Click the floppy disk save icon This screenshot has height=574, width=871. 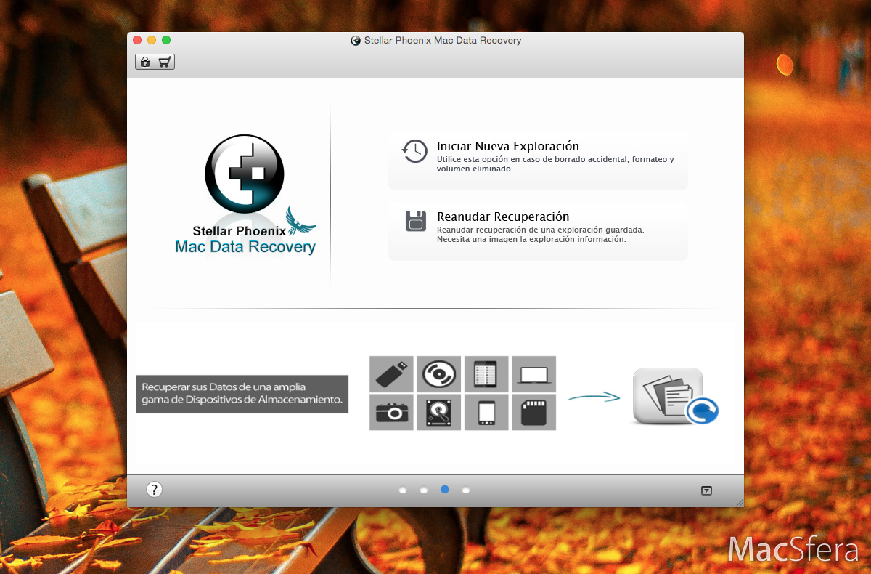pos(415,220)
